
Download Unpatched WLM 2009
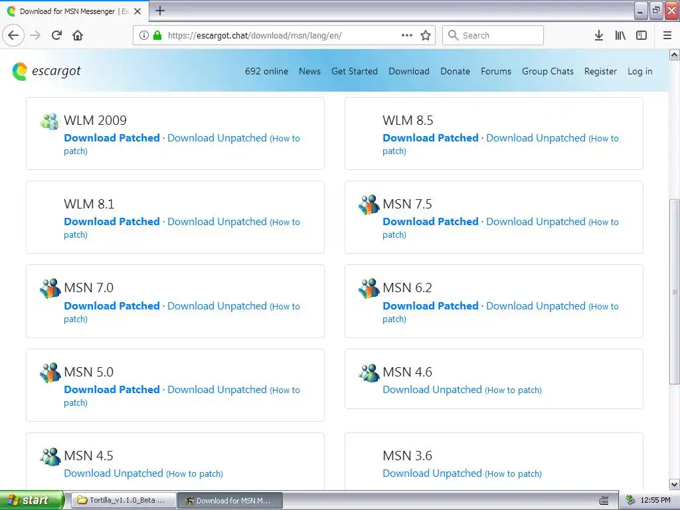point(217,138)
